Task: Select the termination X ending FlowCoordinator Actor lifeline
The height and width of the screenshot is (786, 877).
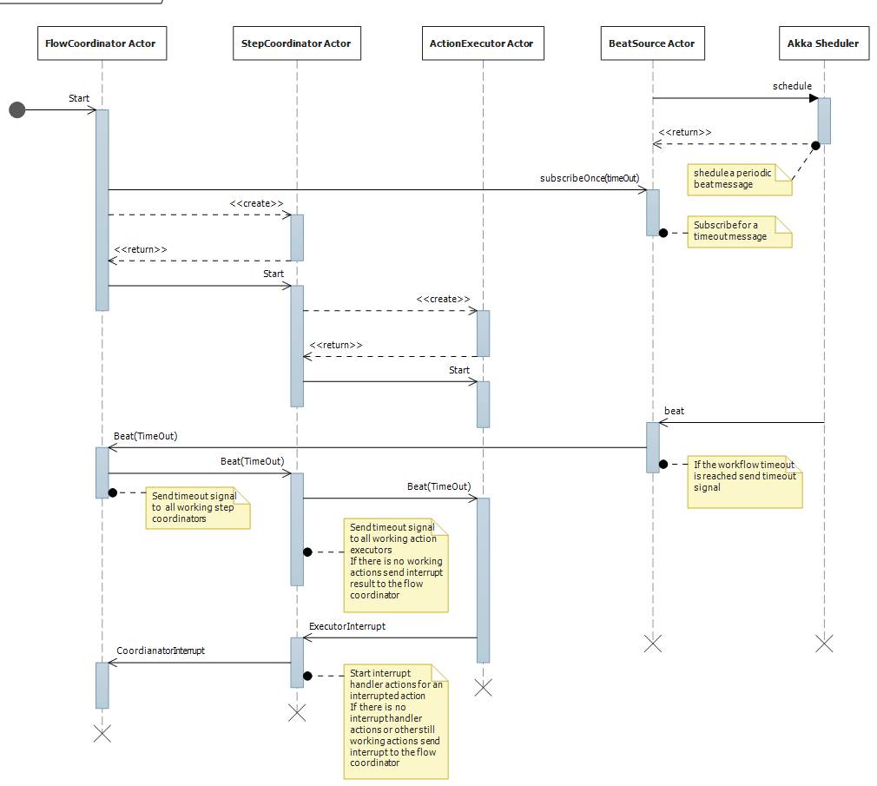Action: pyautogui.click(x=102, y=732)
